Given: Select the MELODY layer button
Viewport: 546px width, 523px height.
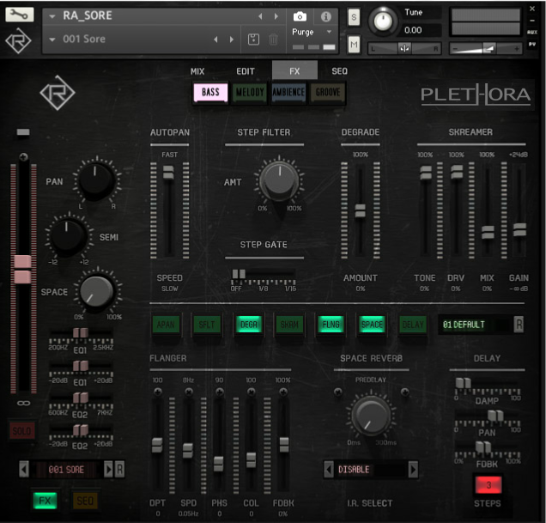Looking at the screenshot, I should [x=249, y=93].
